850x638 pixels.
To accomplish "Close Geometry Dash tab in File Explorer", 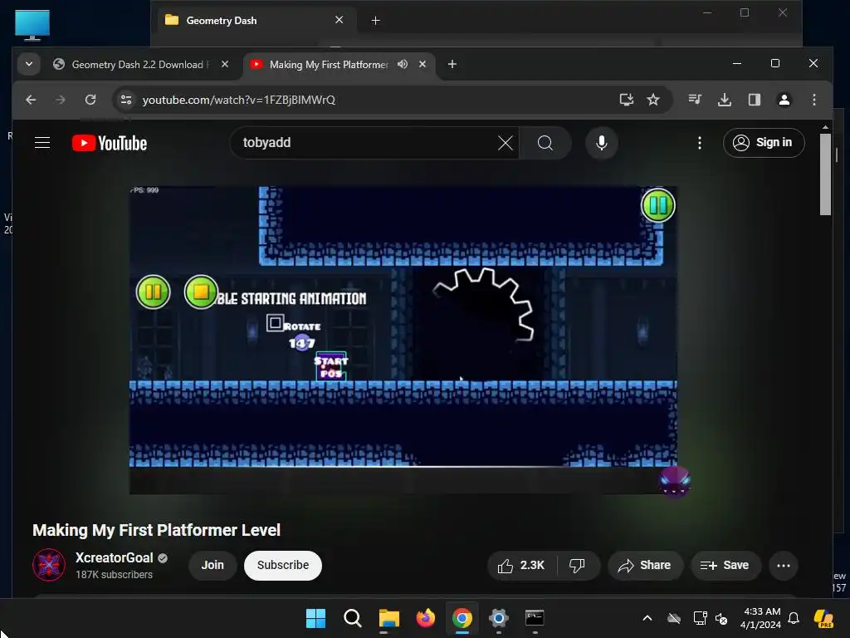I will click(340, 20).
